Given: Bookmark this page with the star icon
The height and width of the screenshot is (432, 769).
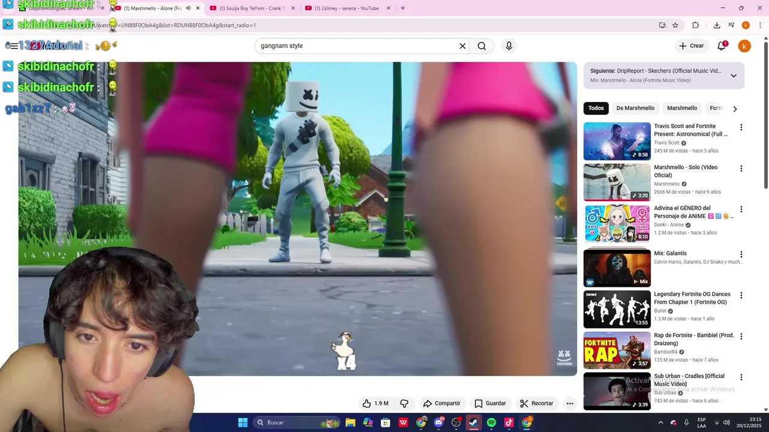Looking at the screenshot, I should click(x=675, y=25).
